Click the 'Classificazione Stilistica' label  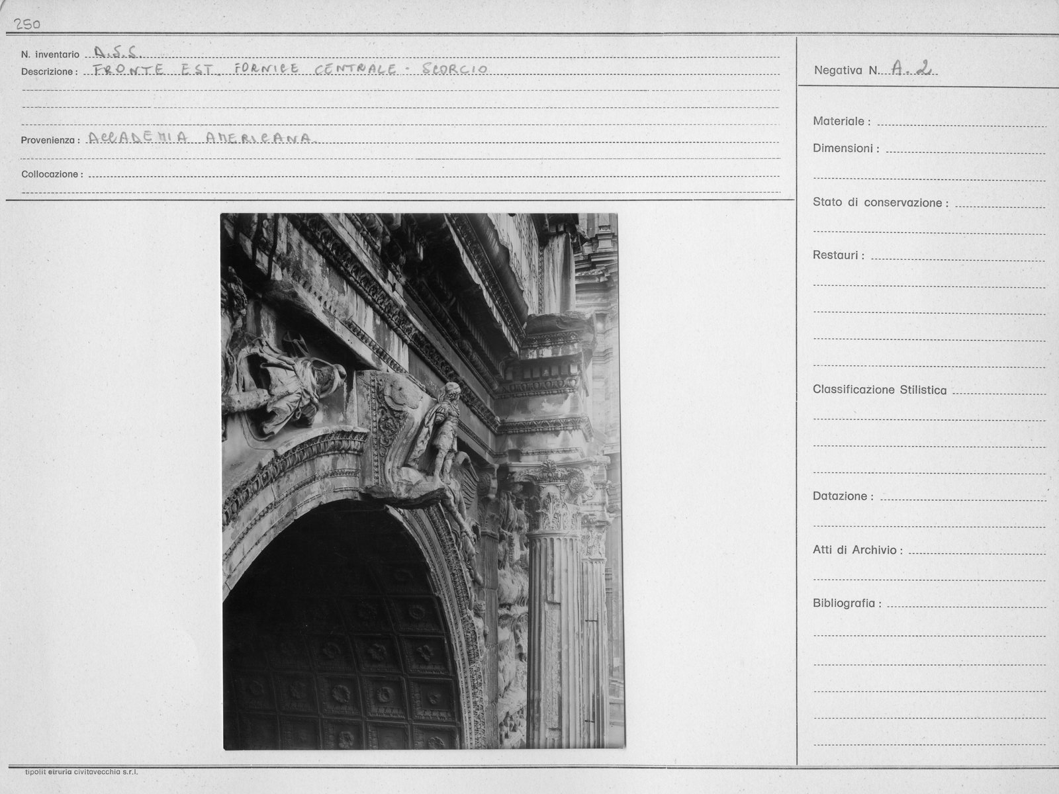coord(880,390)
